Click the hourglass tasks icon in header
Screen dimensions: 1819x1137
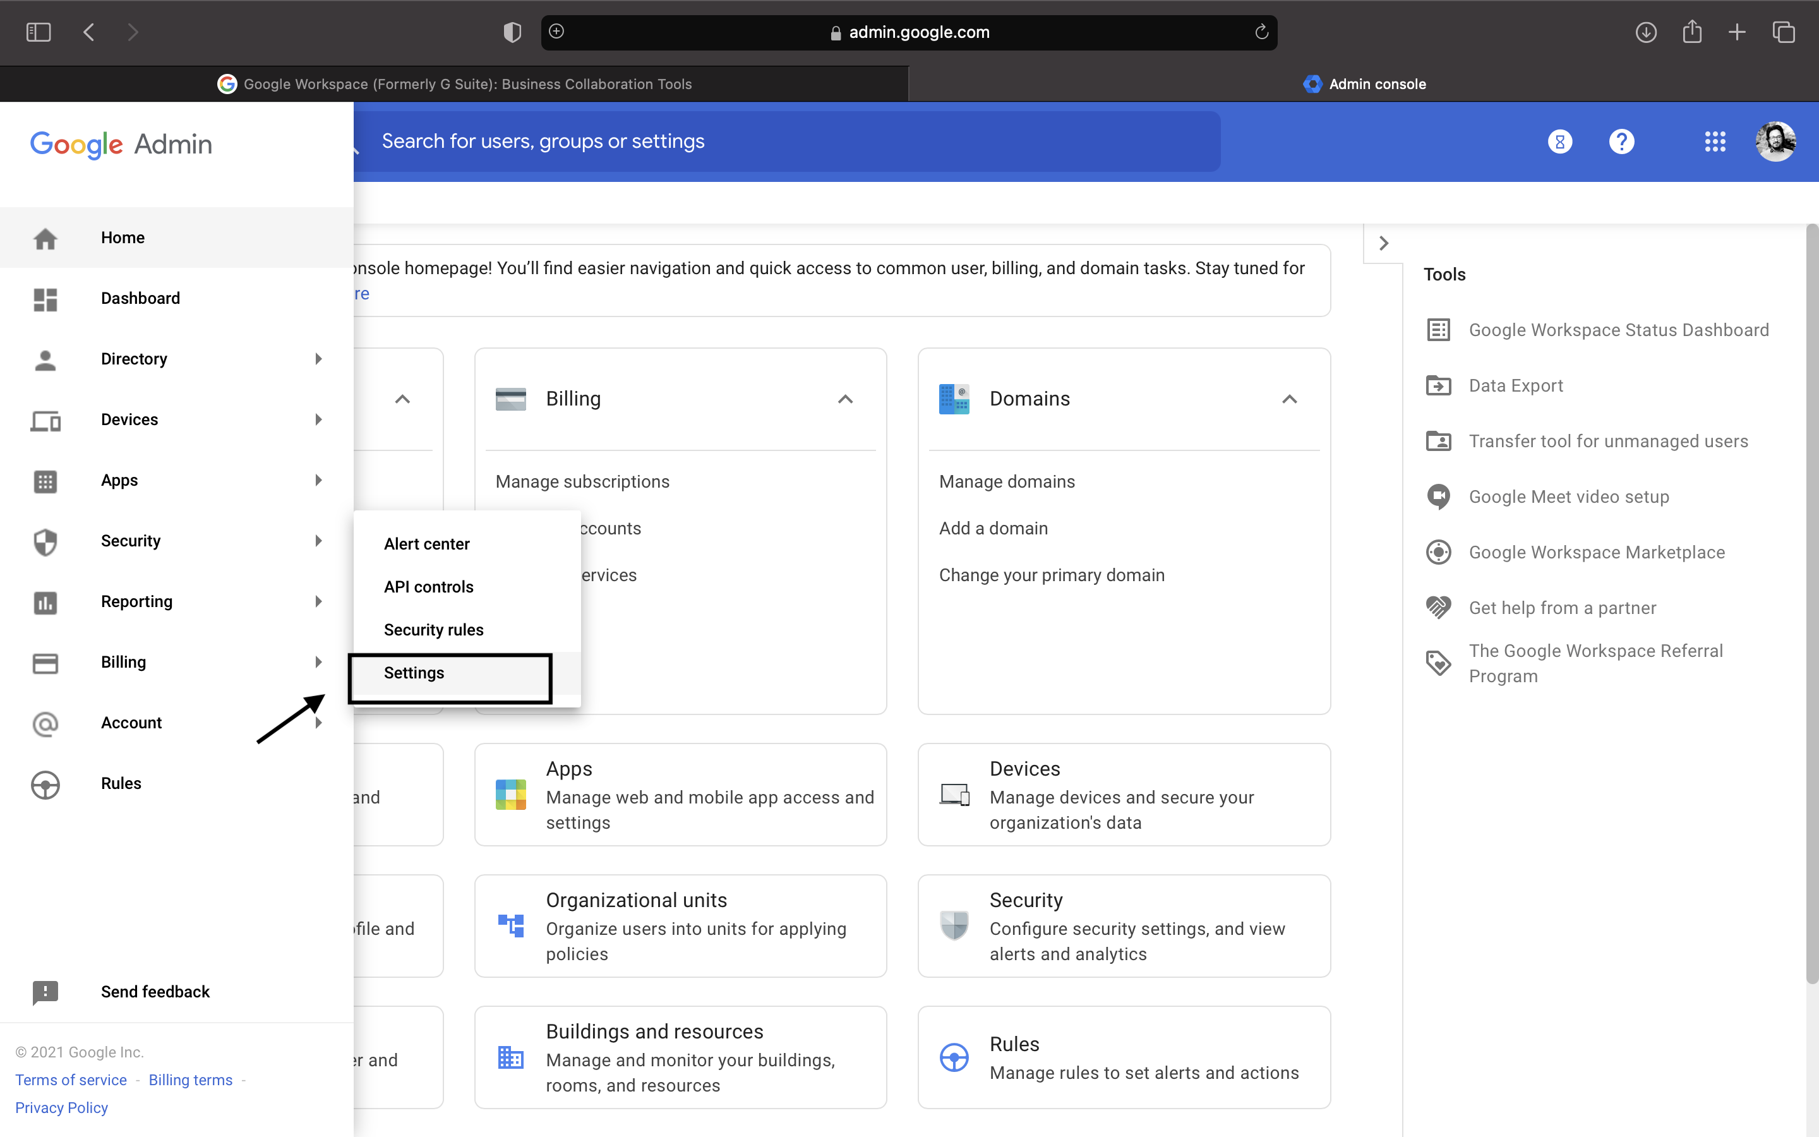coord(1559,141)
